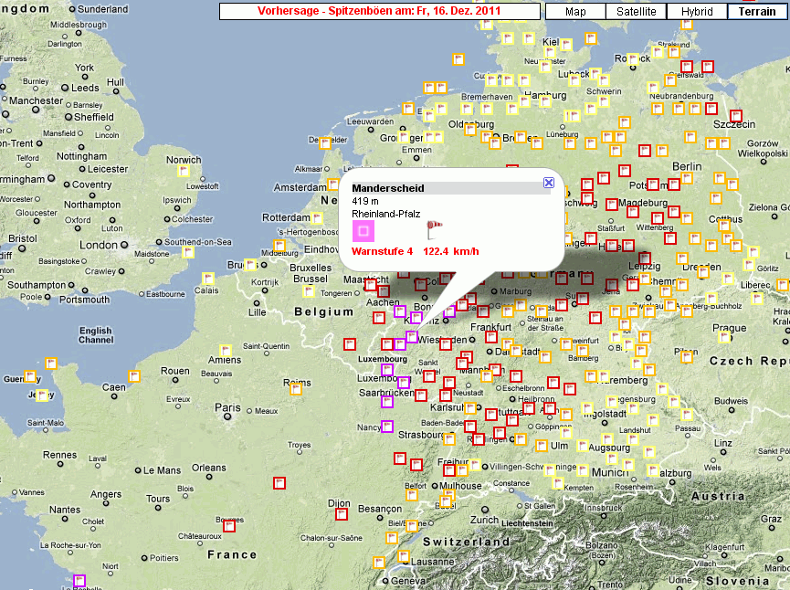Screen dimensions: 790x590
Task: Click the yellow marker at Bruges
Action: tap(250, 265)
